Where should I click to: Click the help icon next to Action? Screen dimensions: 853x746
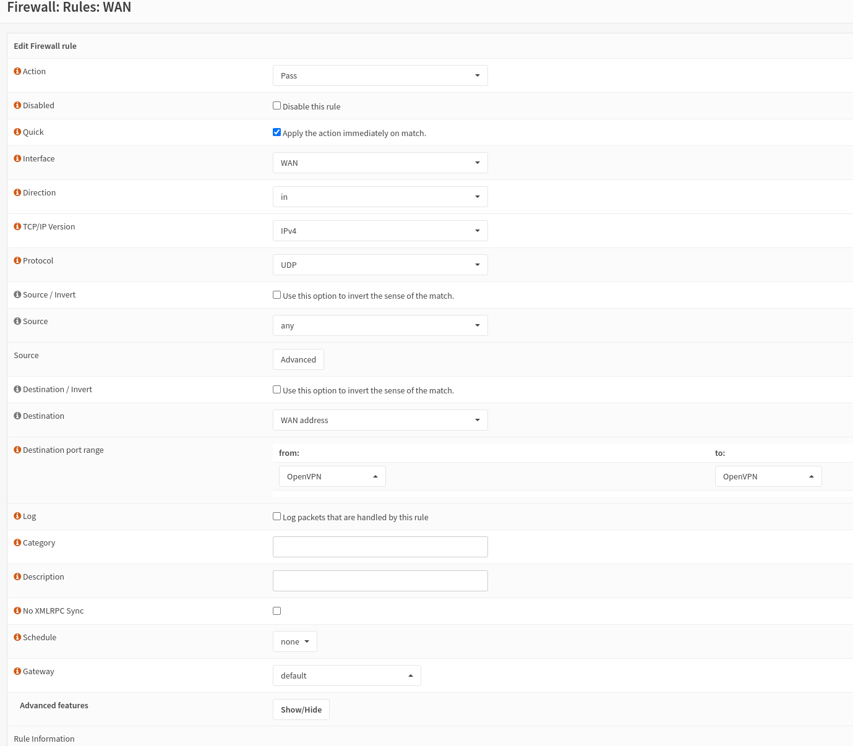17,71
